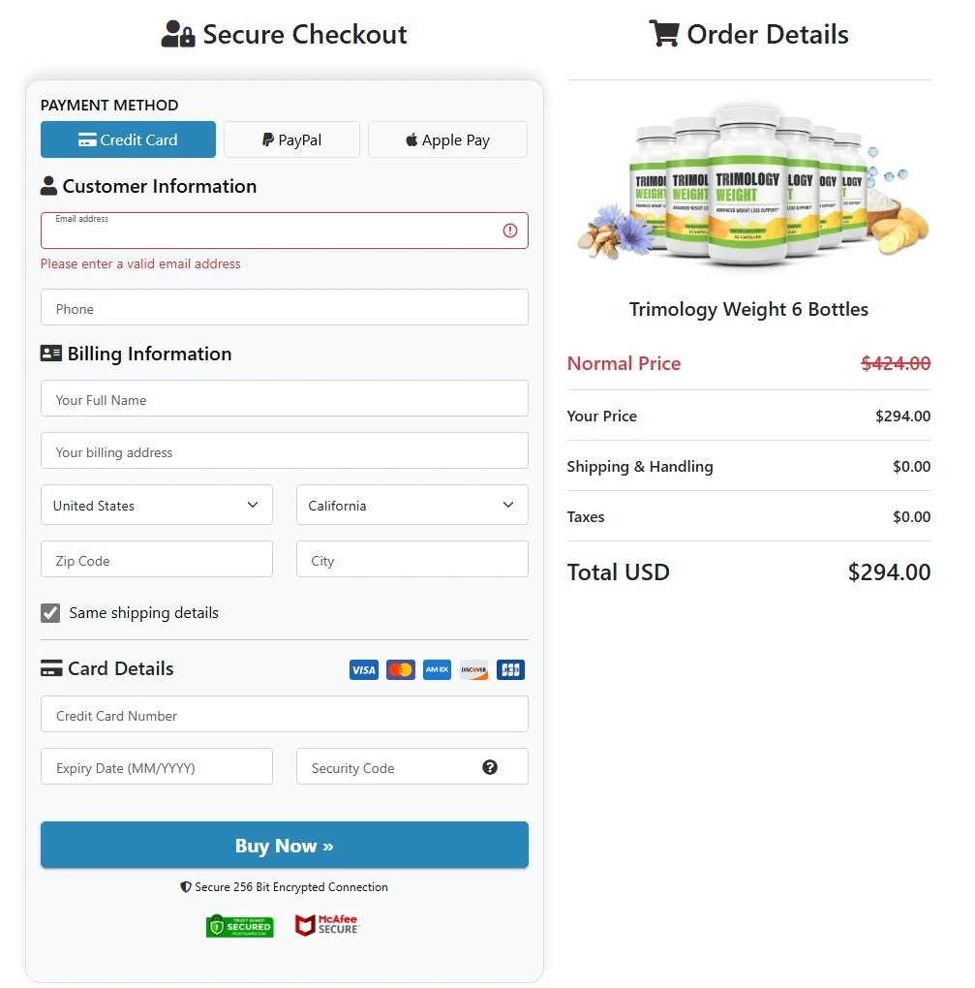The image size is (975, 988).
Task: Click the Discover card icon
Action: 473,669
